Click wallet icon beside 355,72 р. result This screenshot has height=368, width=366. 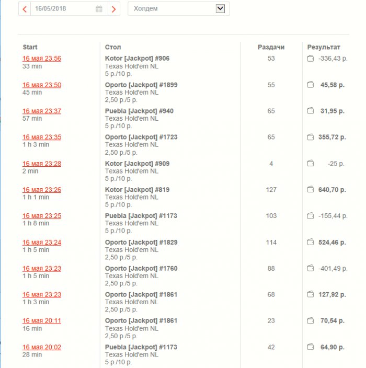click(x=311, y=137)
